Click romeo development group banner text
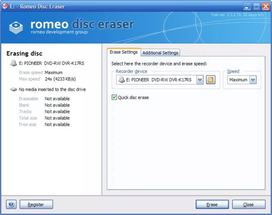Screen dimensions: 272x215 (x=59, y=32)
